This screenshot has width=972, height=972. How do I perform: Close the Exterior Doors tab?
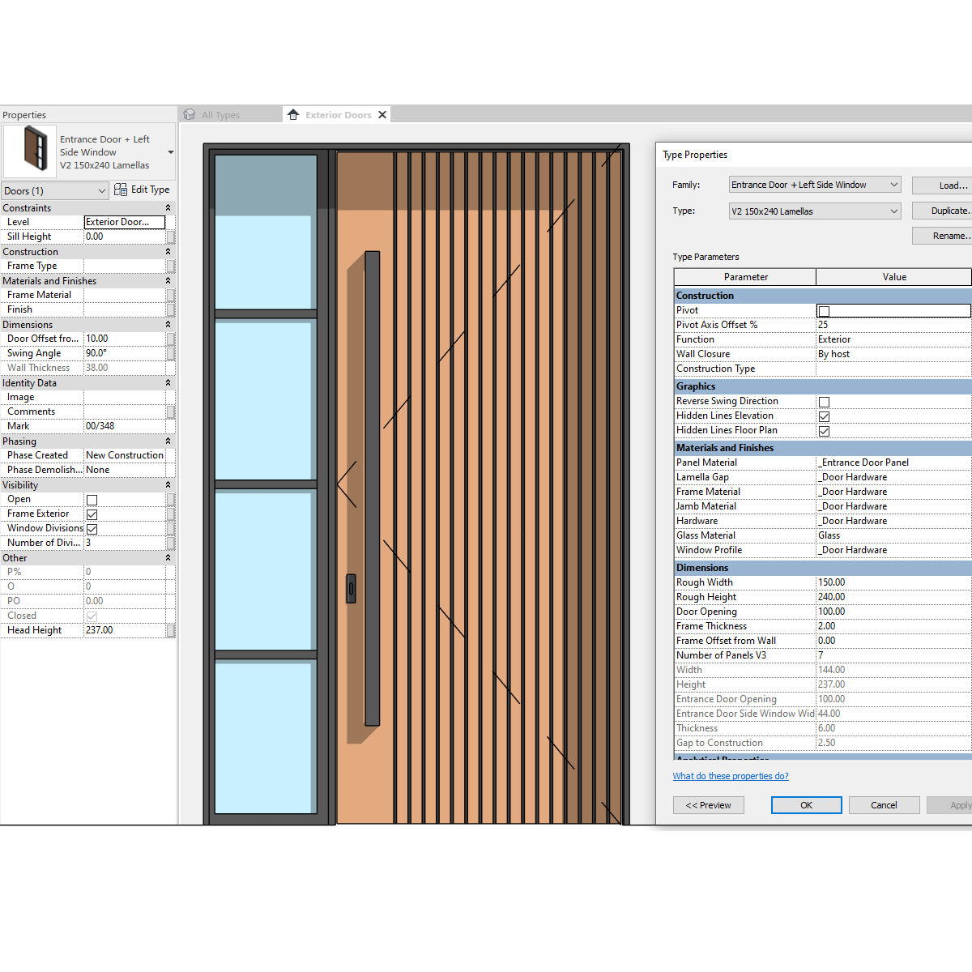(382, 115)
